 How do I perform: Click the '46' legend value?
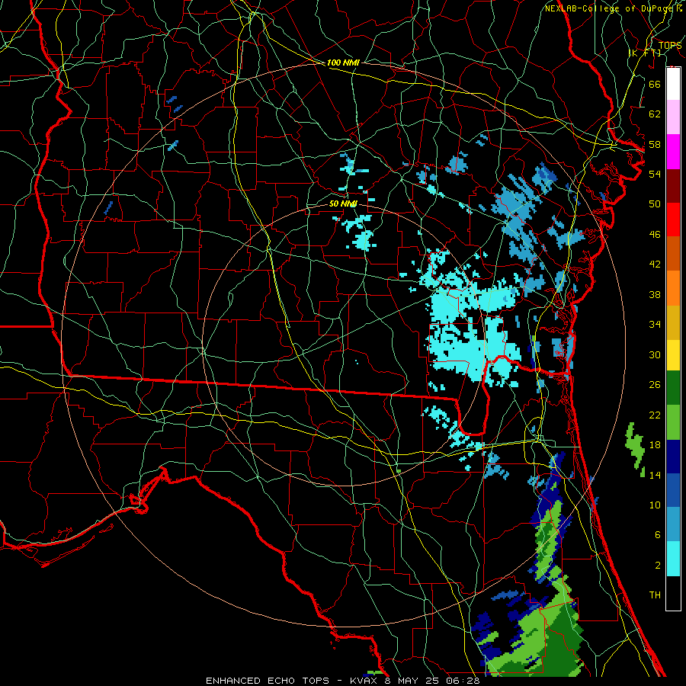click(x=655, y=235)
